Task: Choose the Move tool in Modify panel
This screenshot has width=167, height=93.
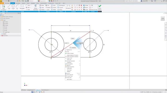Action: 42,5
